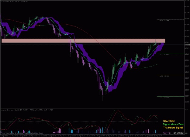Click the 16 Apr 20:14 time axis label

(62, 136)
